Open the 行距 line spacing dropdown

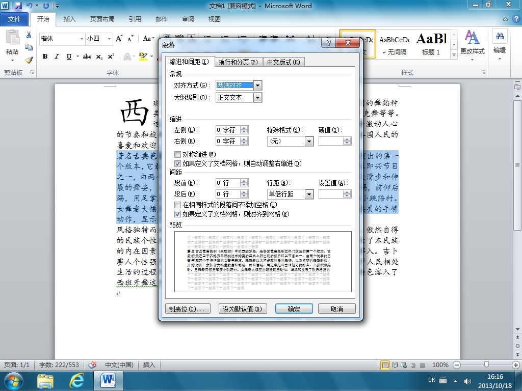click(309, 194)
